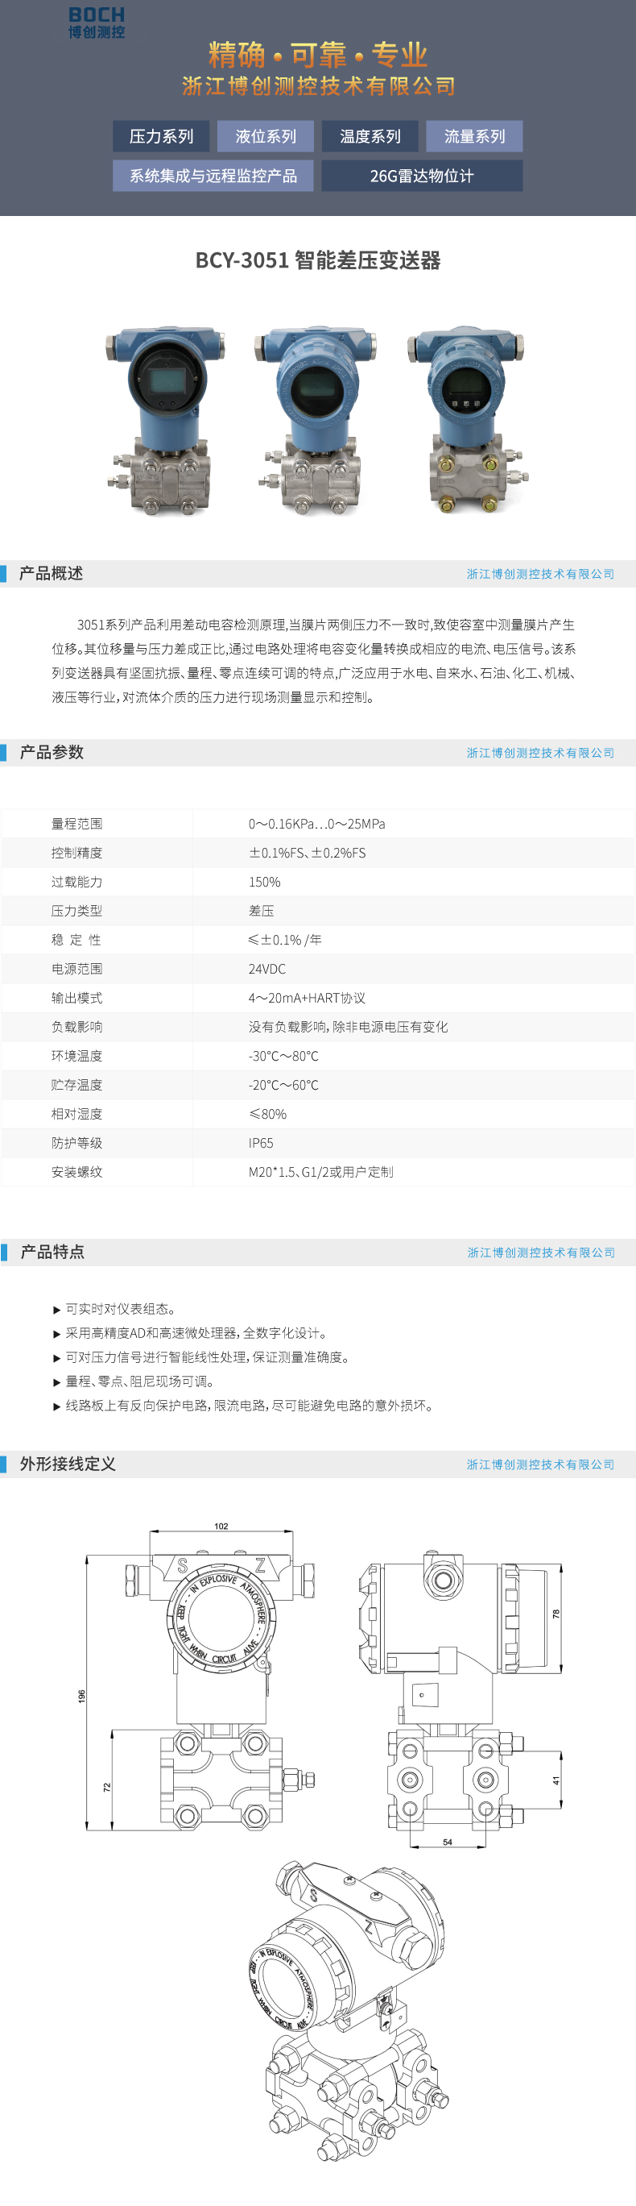The height and width of the screenshot is (2206, 636).
Task: Open the 26G雷达物位计 category
Action: pos(423,176)
